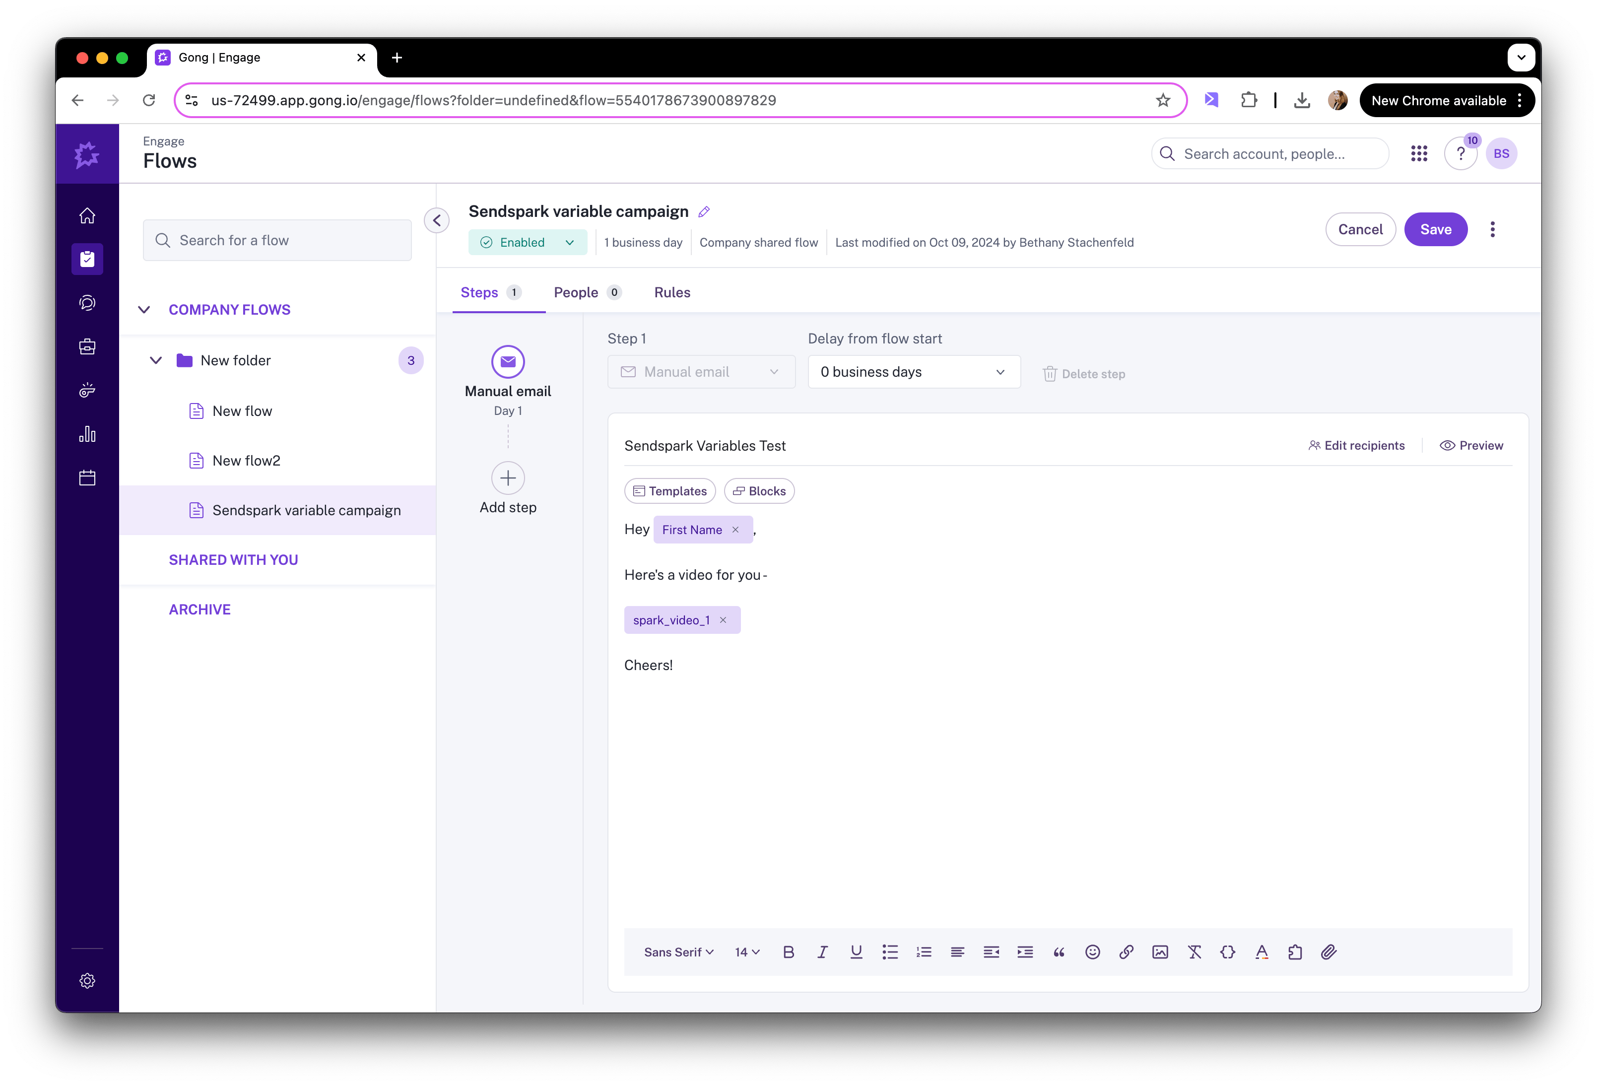This screenshot has width=1597, height=1086.
Task: Insert a bulleted list
Action: point(890,952)
